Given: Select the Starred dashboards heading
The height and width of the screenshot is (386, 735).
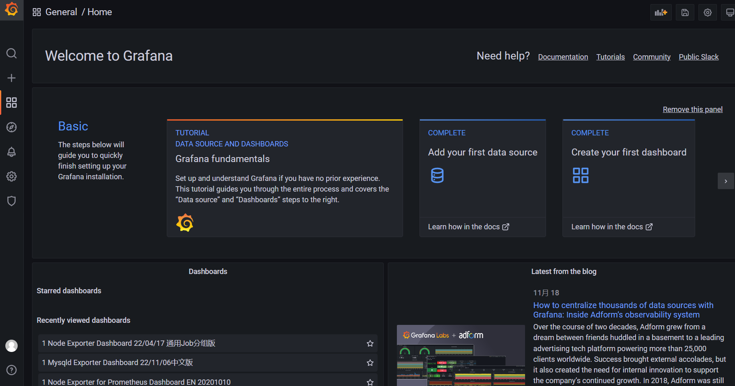Looking at the screenshot, I should (69, 291).
